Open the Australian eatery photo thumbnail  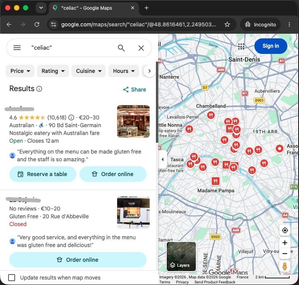coord(133,121)
